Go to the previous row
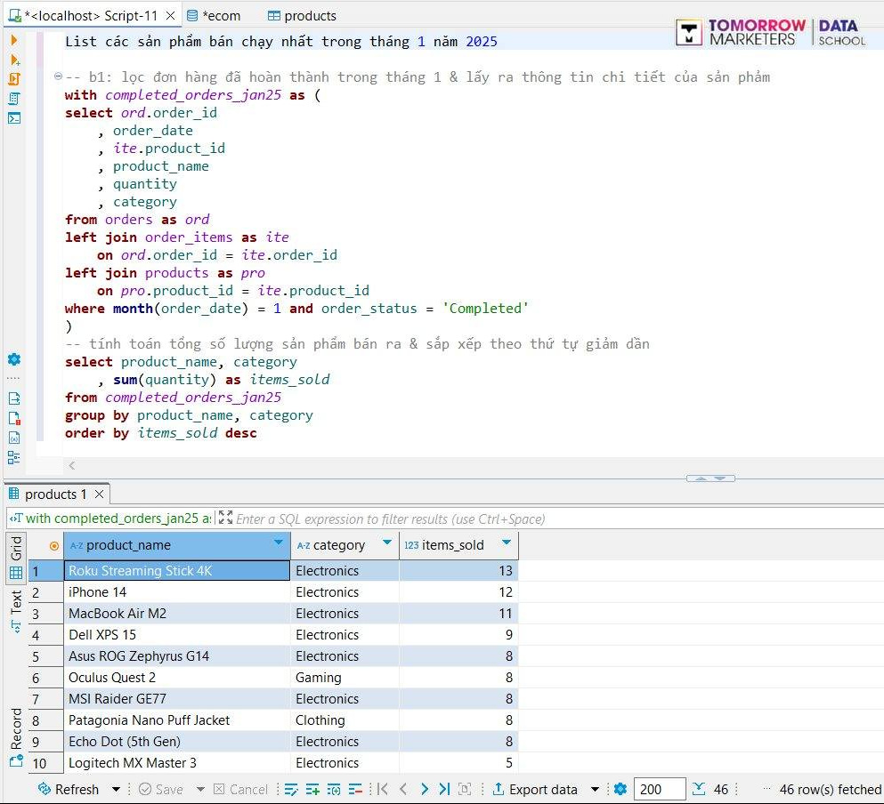Viewport: 884px width, 804px height. coord(403,789)
